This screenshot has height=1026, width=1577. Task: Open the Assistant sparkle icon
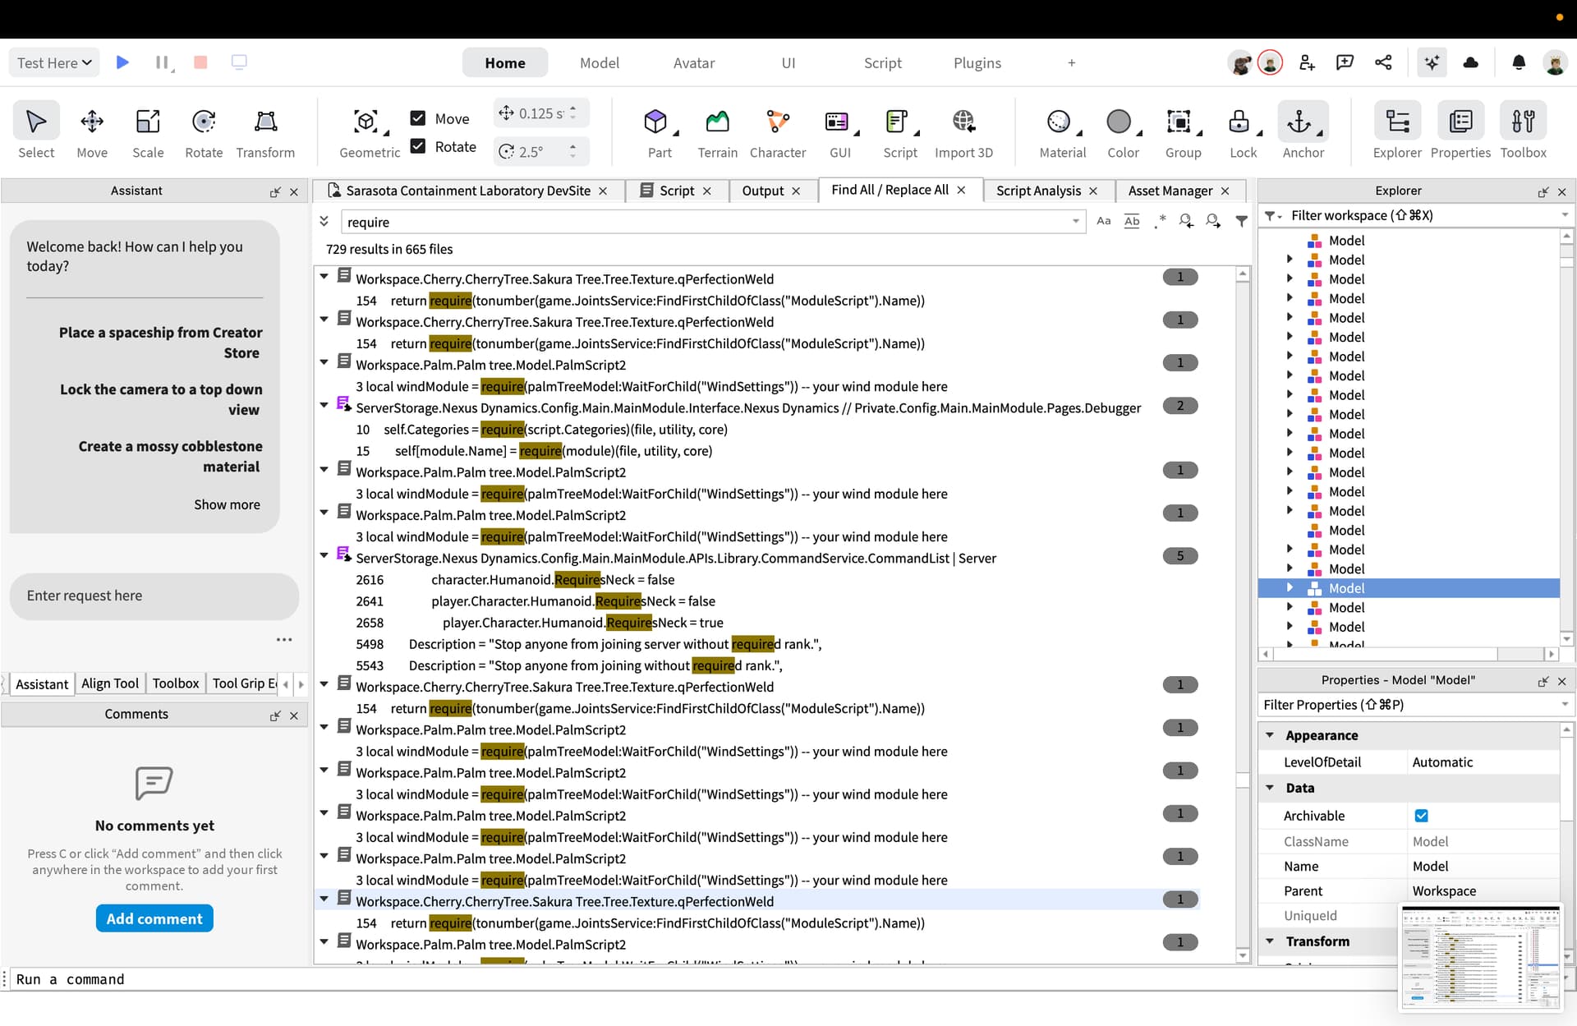[1432, 62]
